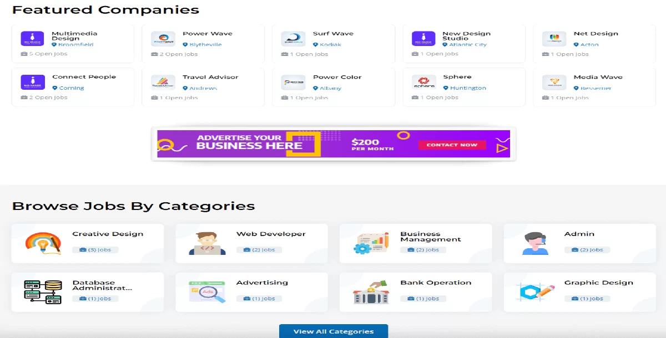Image resolution: width=666 pixels, height=338 pixels.
Task: Open the Graphic Design category title
Action: (x=599, y=283)
